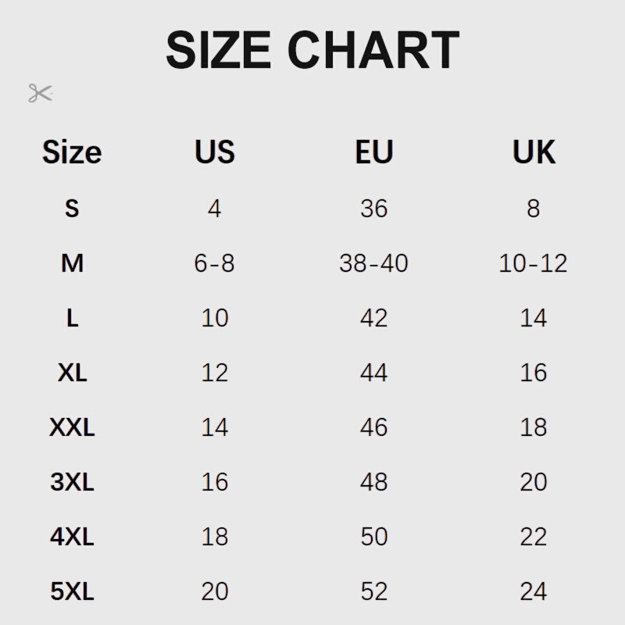Click EU value 38-40 for size M
625x625 pixels.
click(x=373, y=263)
